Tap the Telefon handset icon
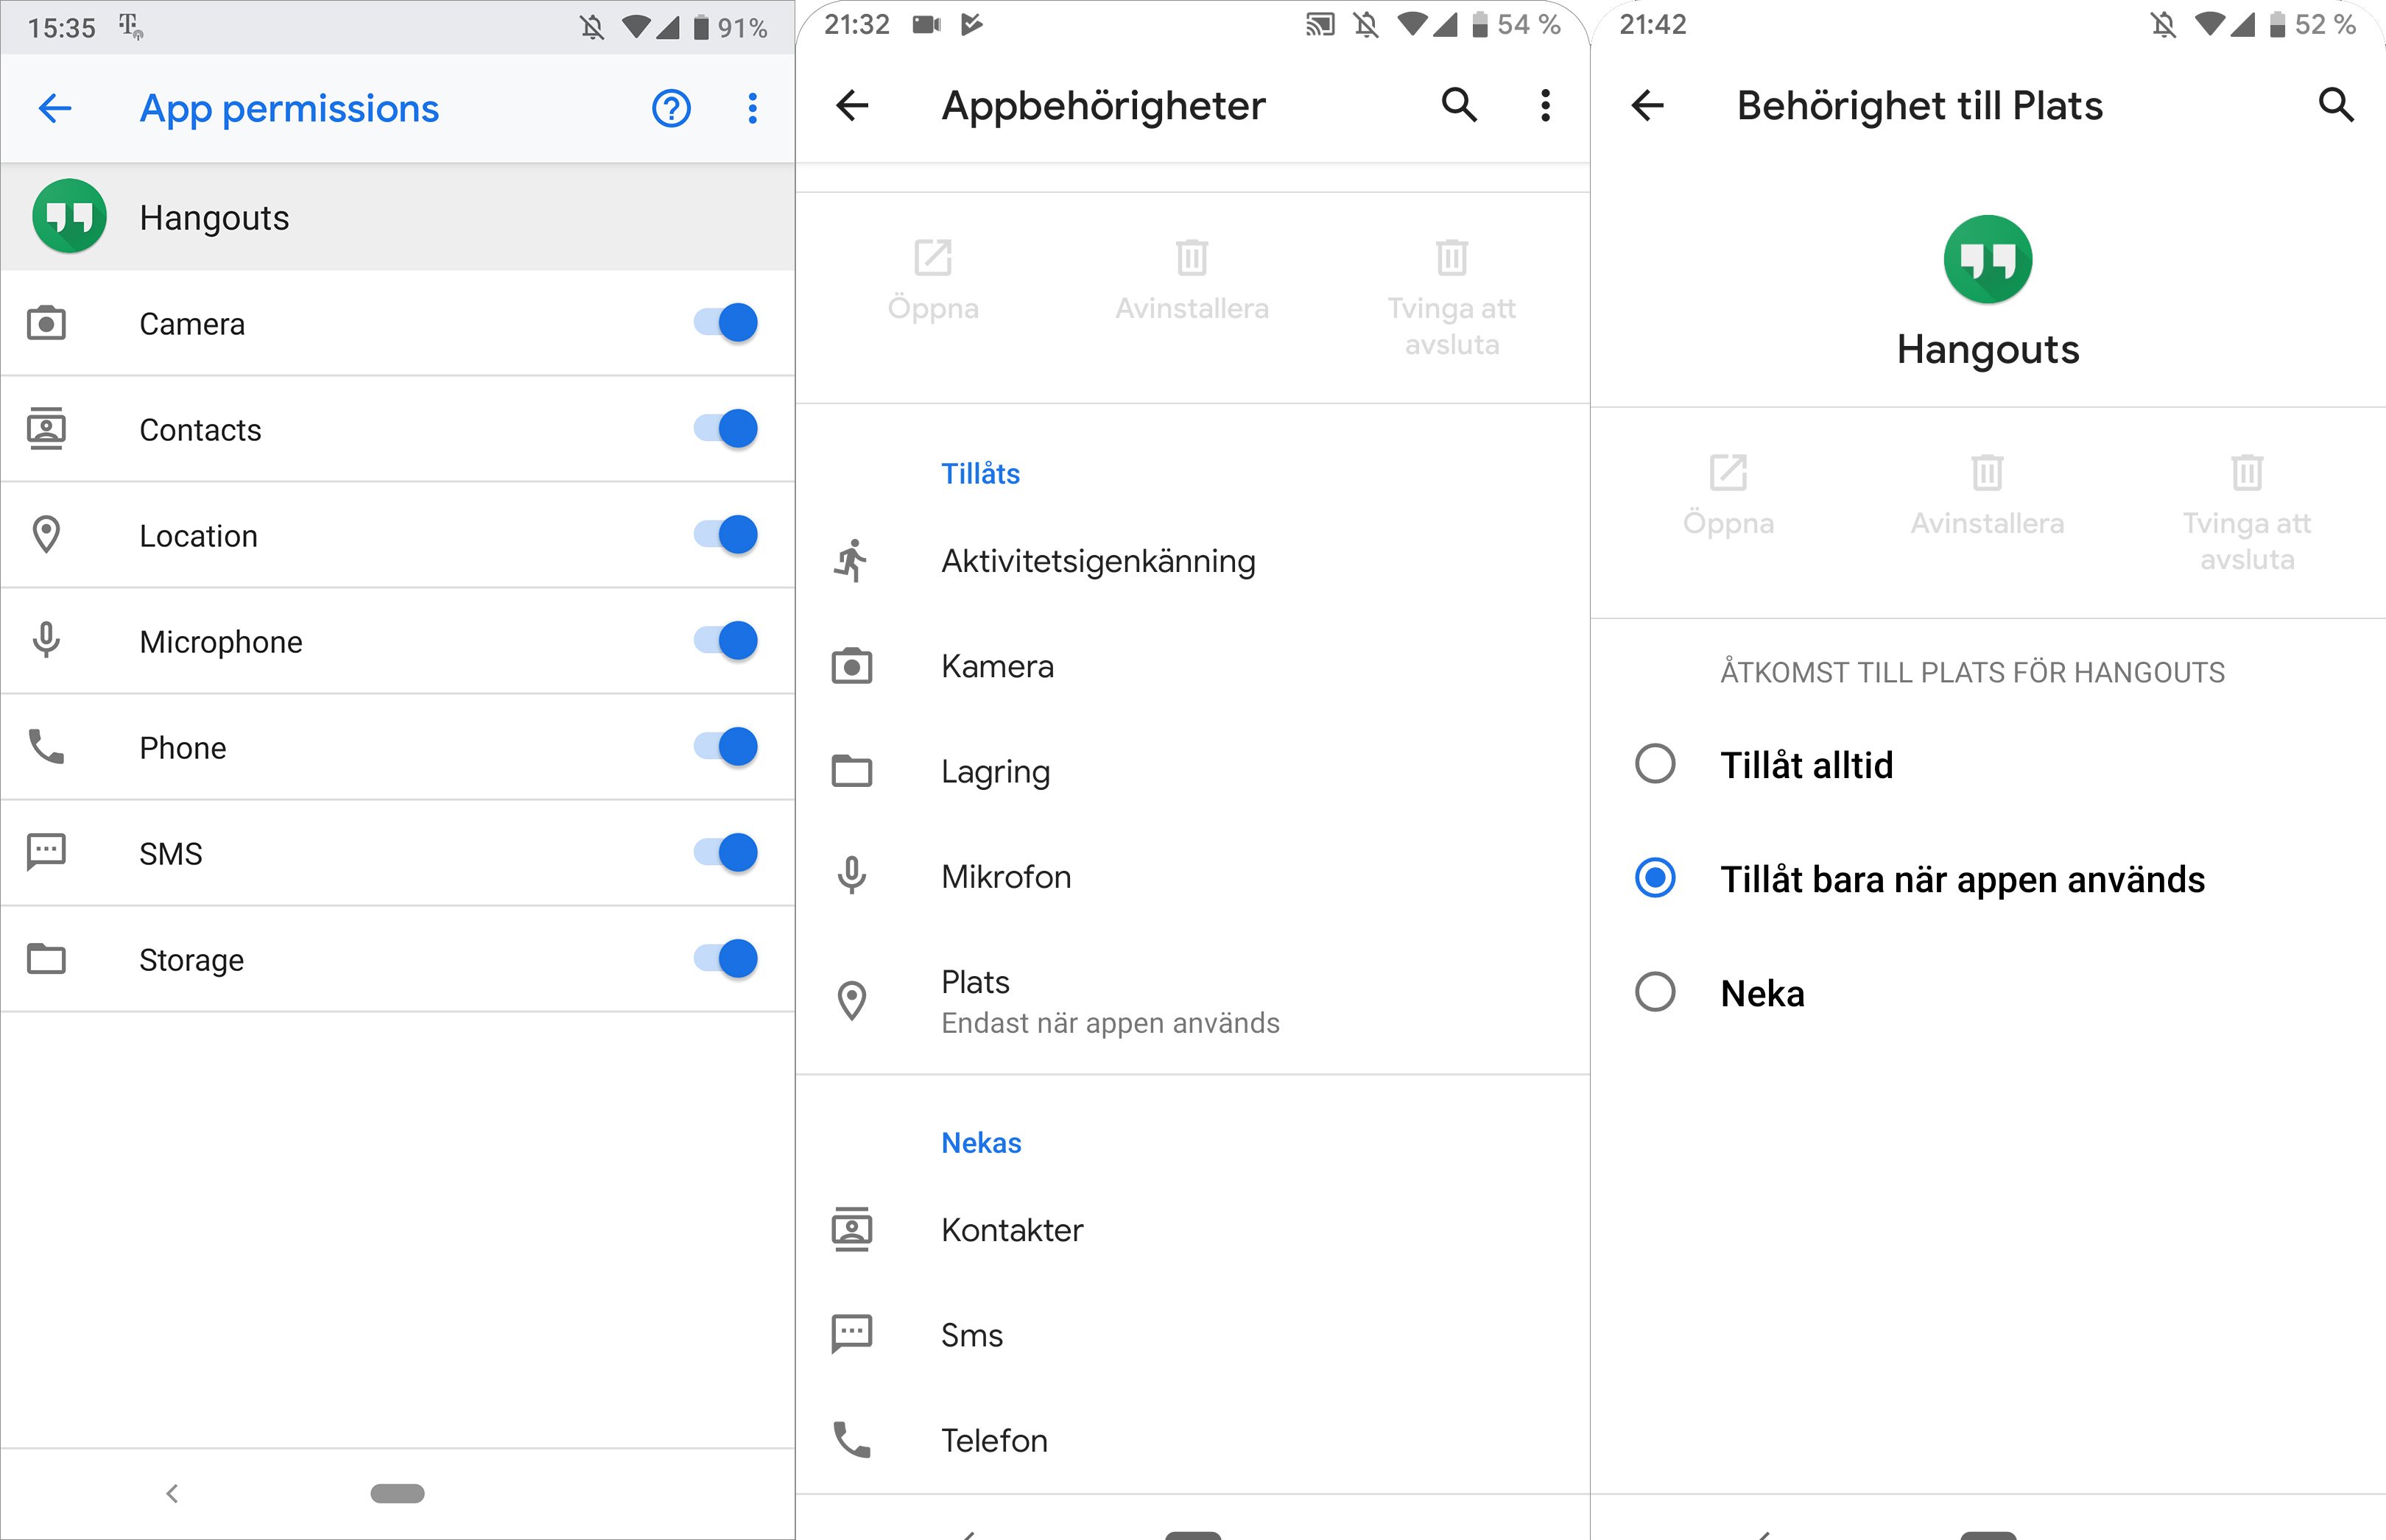The image size is (2386, 1540). [851, 1440]
